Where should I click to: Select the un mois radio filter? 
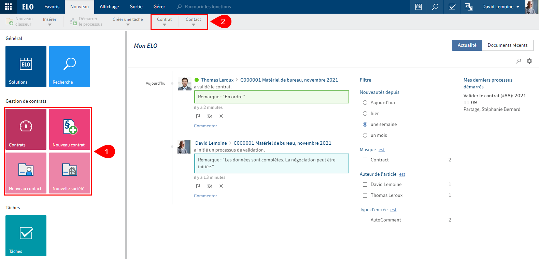[365, 135]
